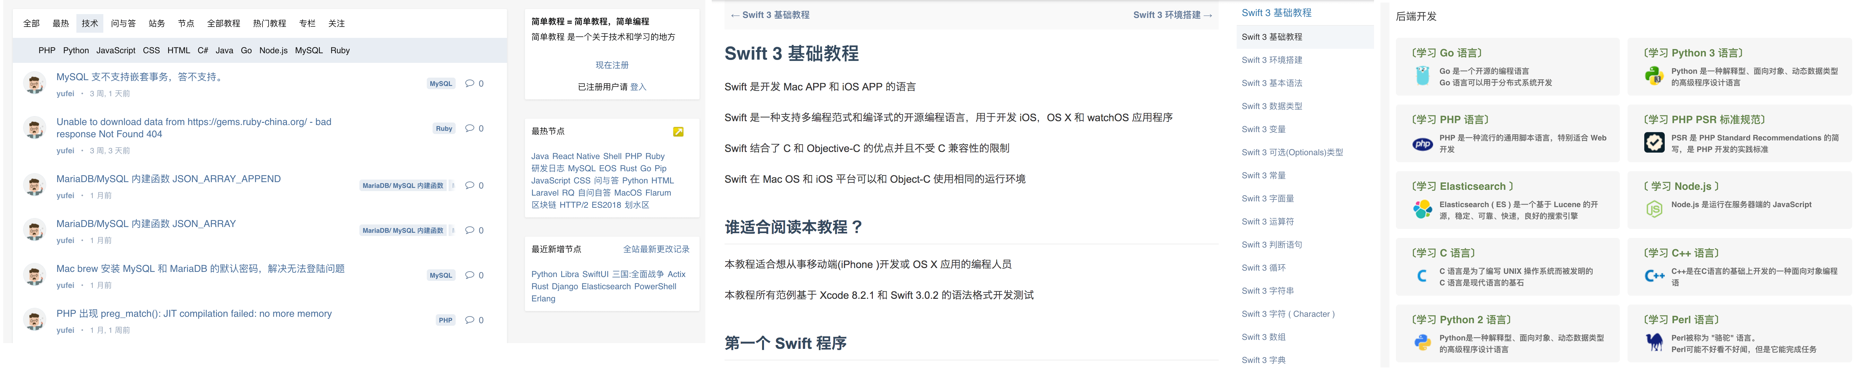Open Swift 3 字符串 in sidebar

point(1268,291)
